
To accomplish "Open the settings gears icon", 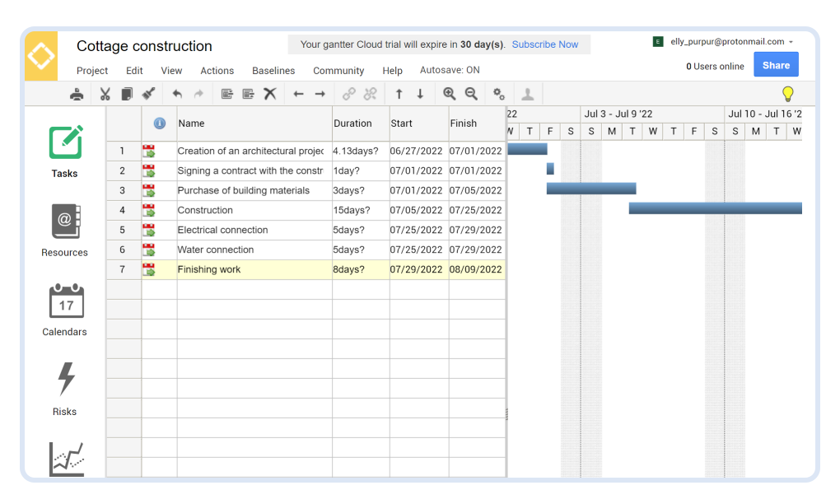I will 499,94.
